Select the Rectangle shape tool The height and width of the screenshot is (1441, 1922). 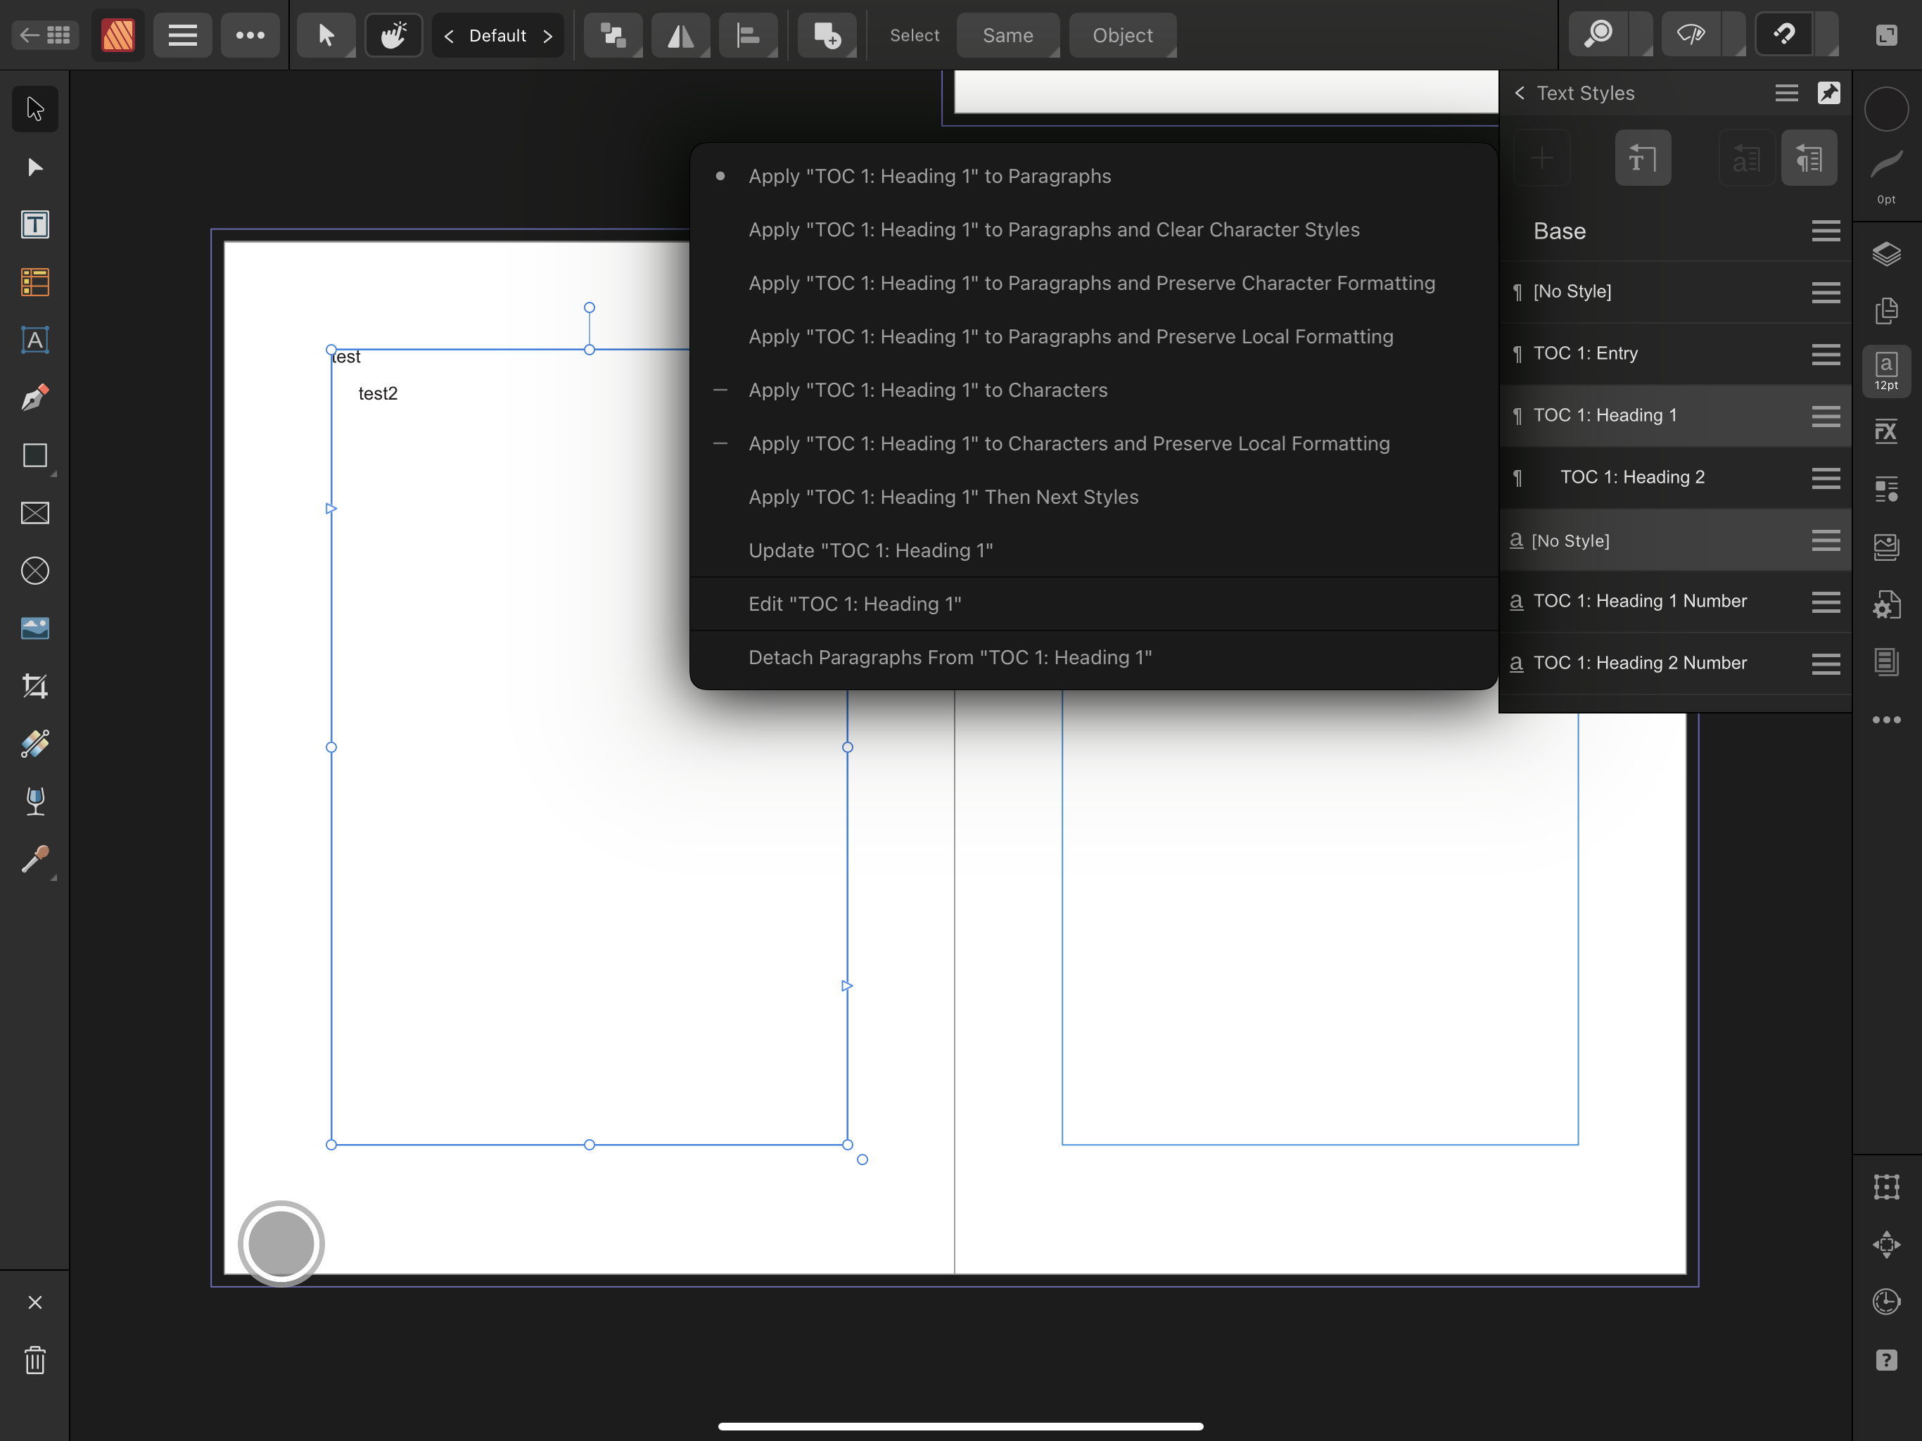pos(34,455)
